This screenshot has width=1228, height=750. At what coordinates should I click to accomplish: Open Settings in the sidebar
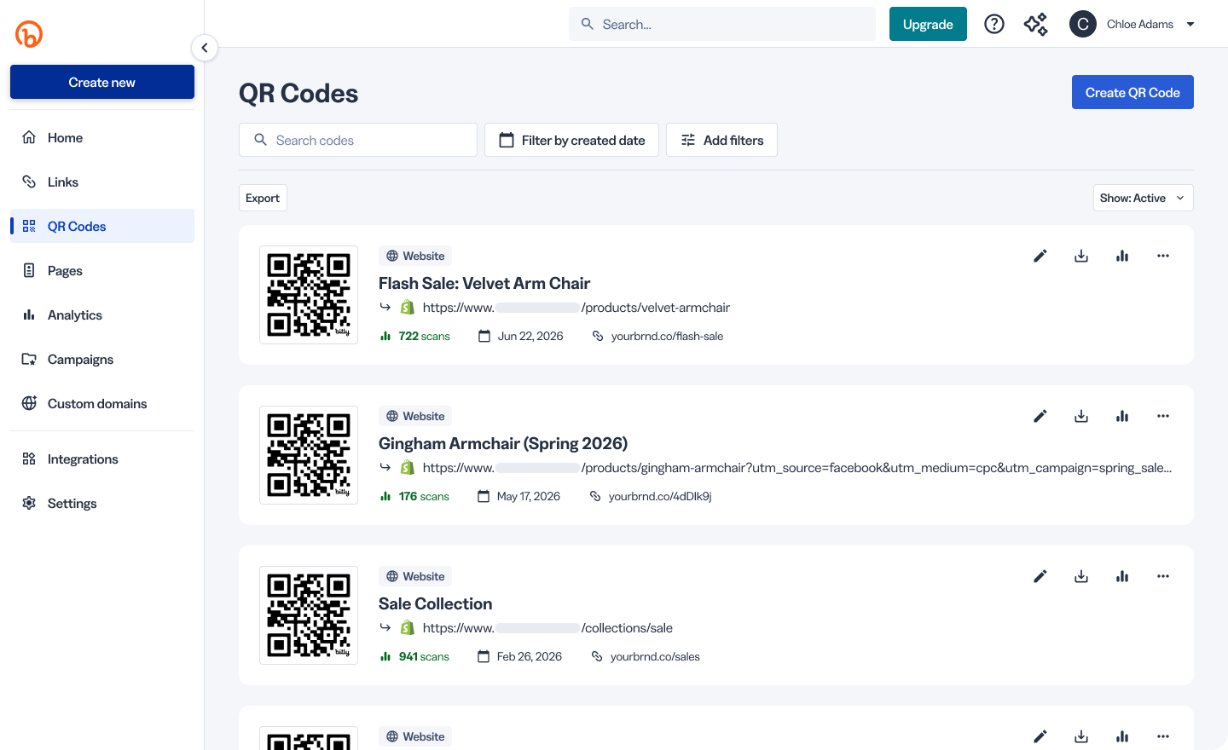pyautogui.click(x=102, y=503)
